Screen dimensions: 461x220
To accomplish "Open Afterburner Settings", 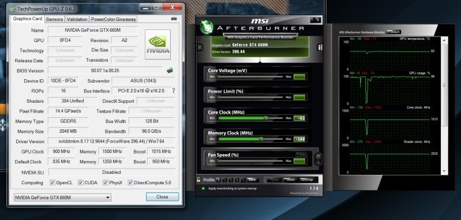I will click(307, 180).
